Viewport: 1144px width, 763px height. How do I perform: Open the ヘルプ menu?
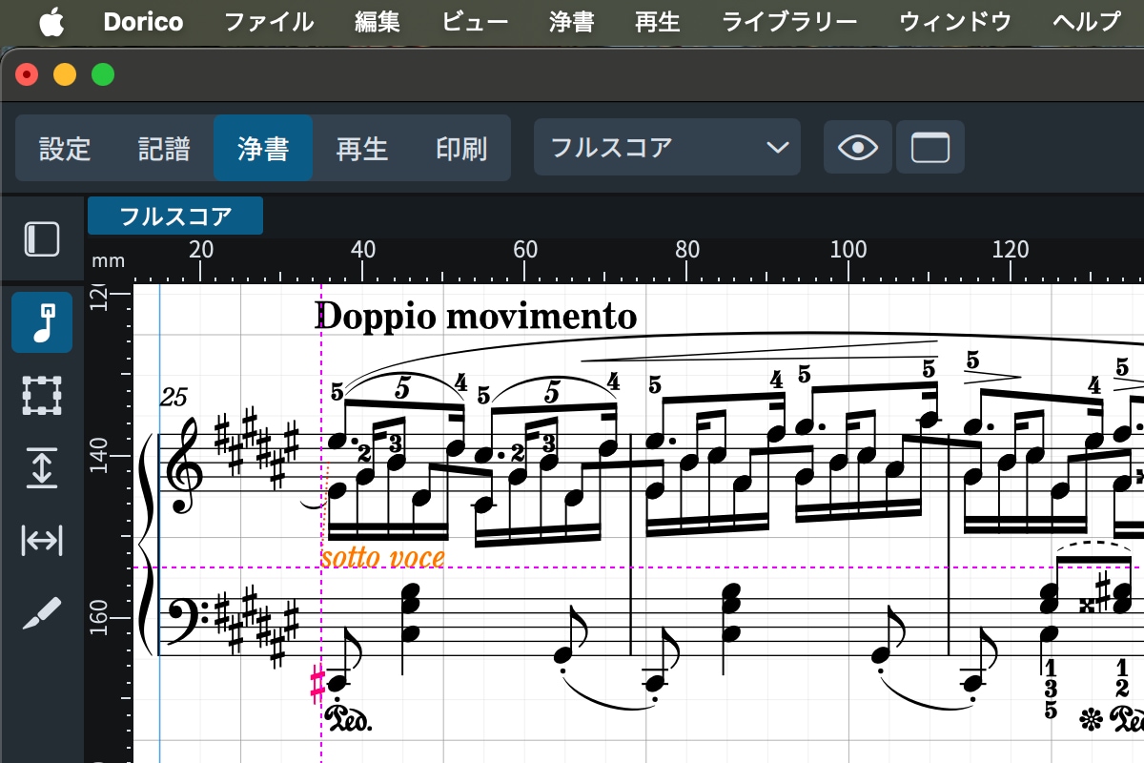[1087, 22]
